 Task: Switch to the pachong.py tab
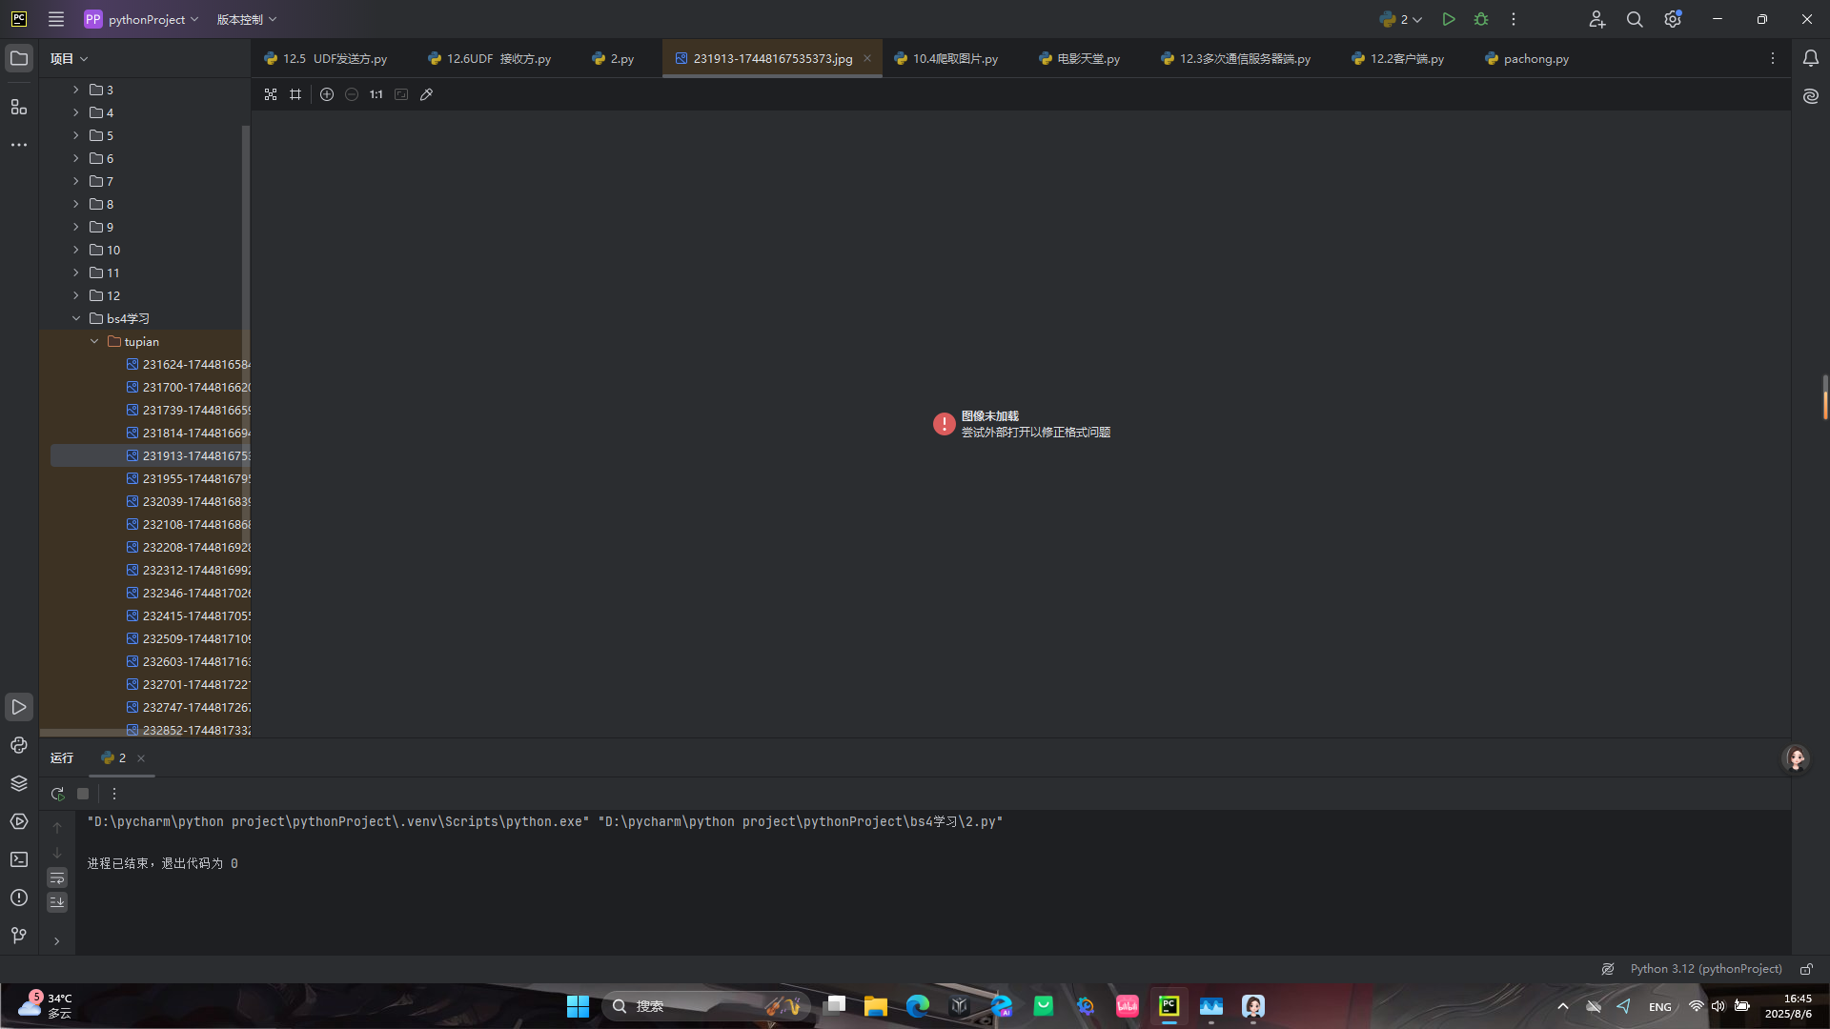tap(1535, 59)
